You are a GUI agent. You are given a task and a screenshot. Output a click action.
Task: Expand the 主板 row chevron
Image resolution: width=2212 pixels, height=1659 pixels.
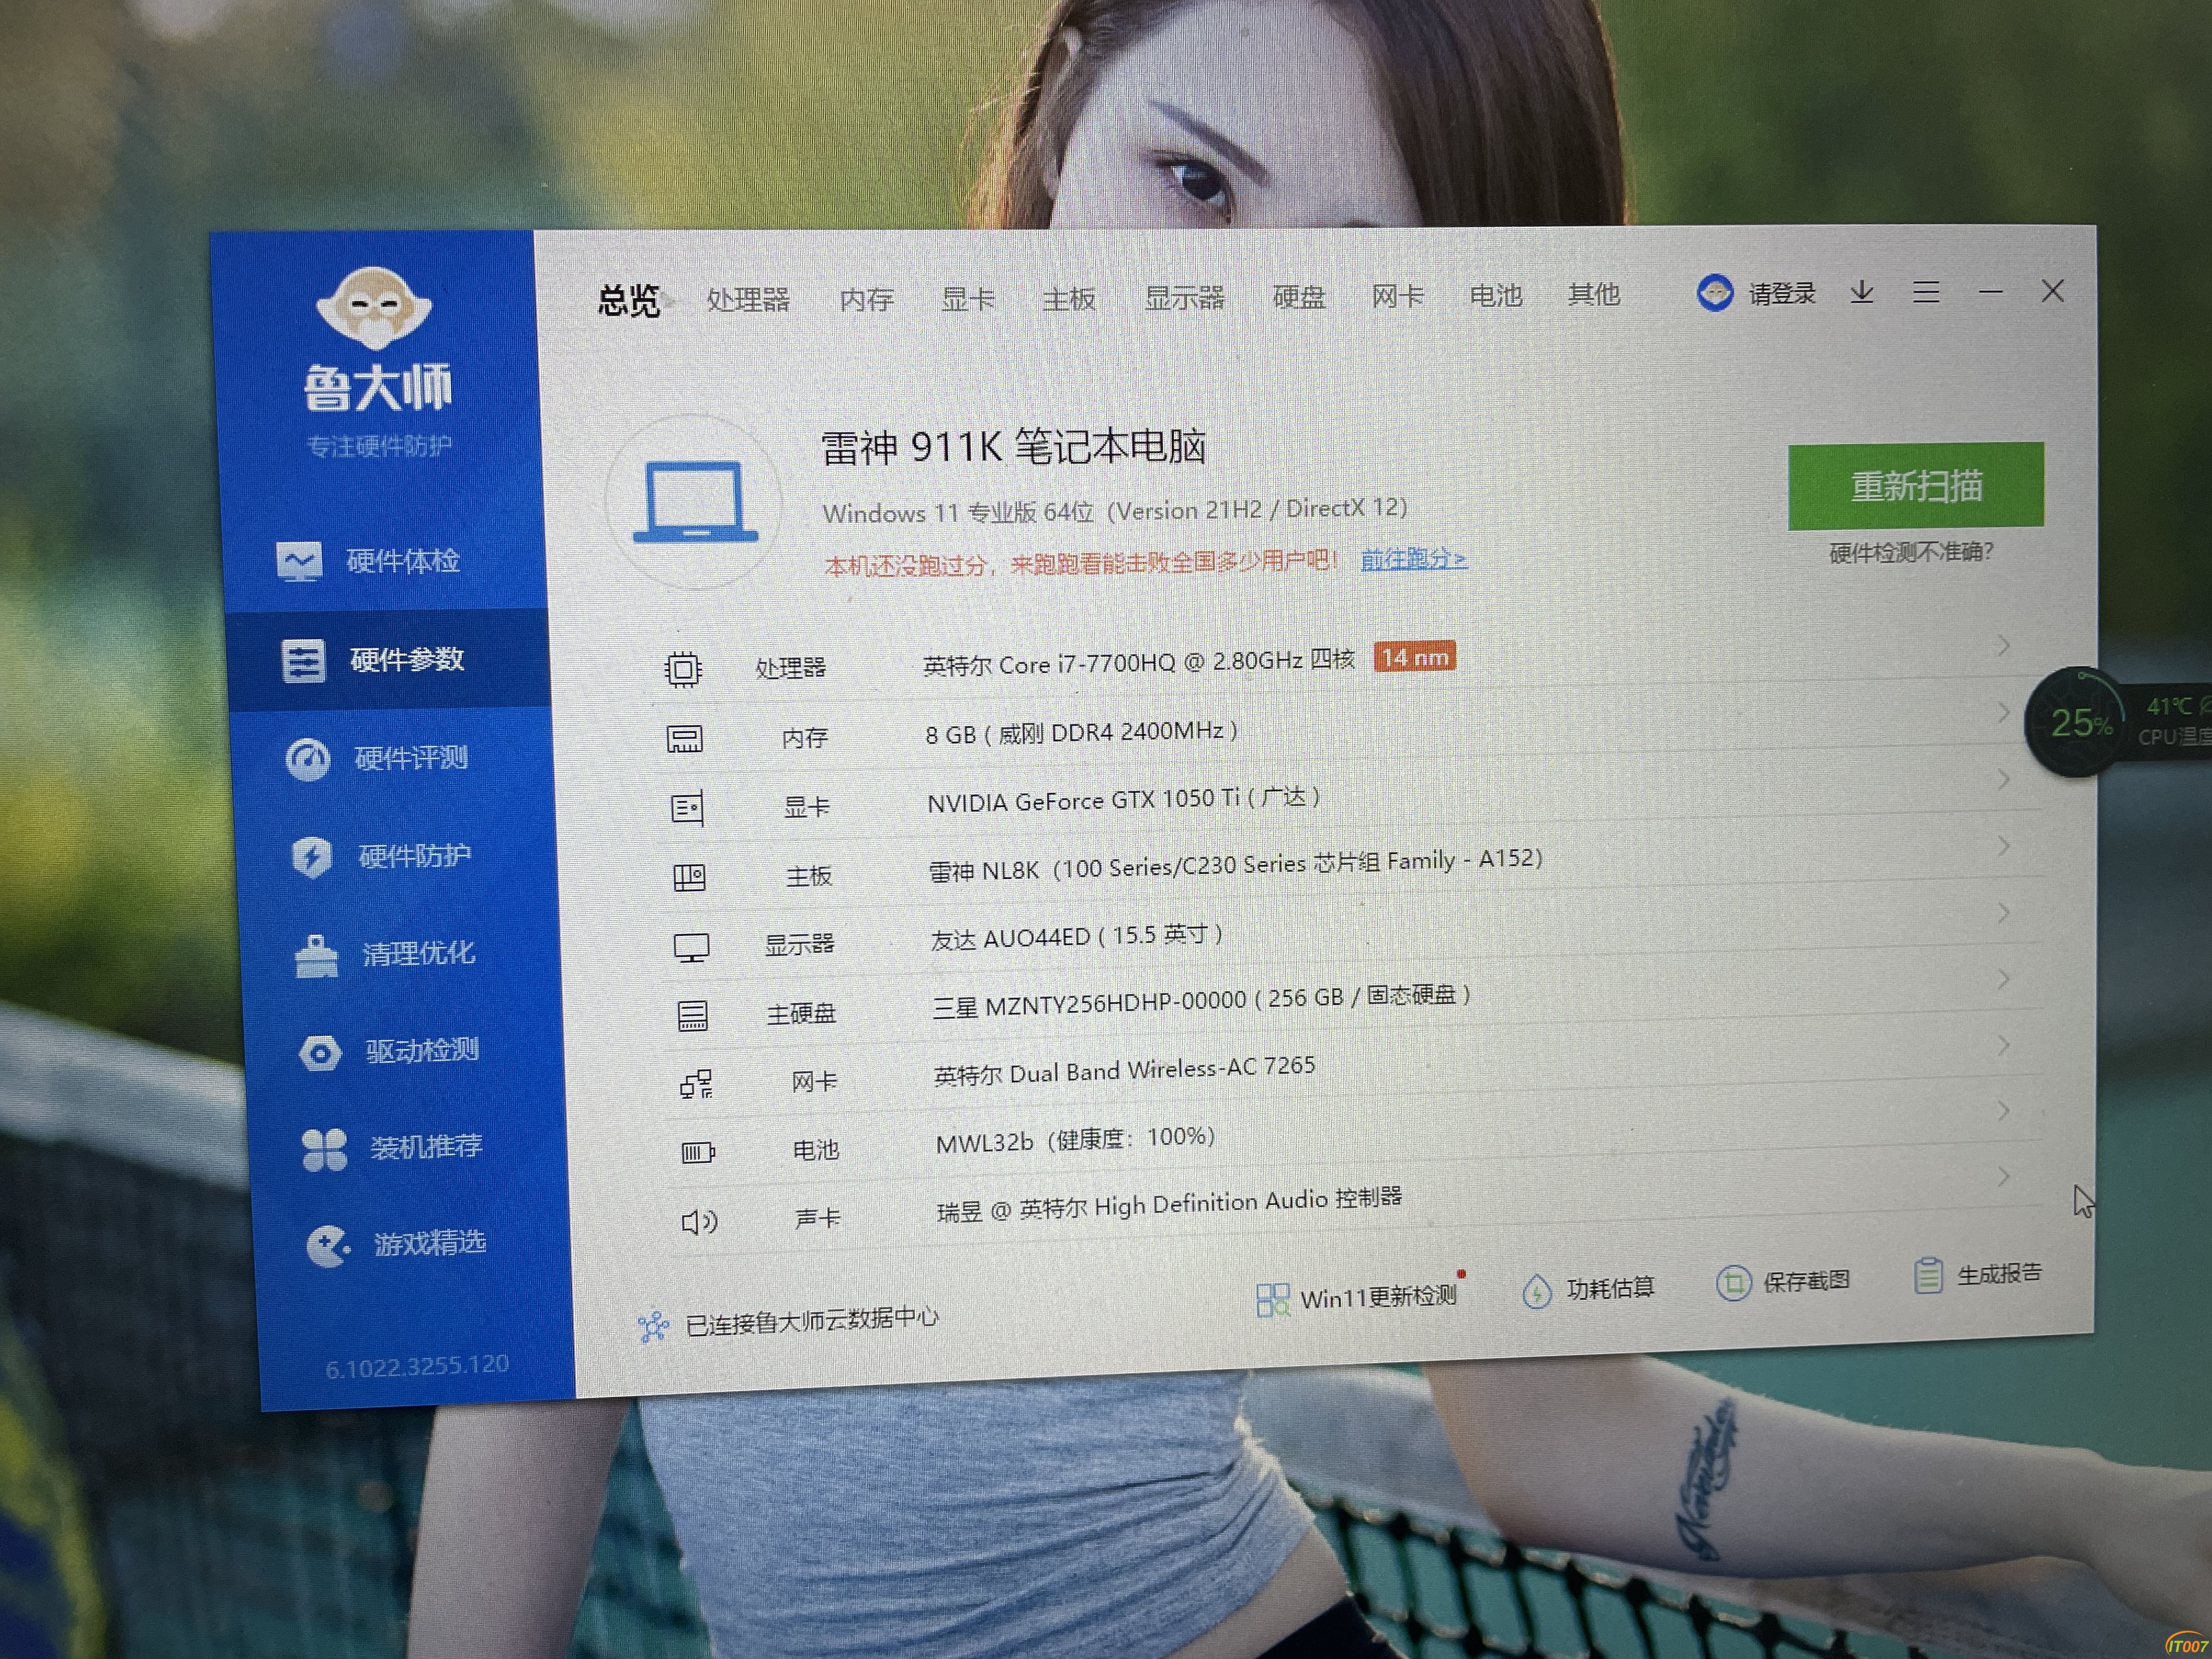(2003, 846)
